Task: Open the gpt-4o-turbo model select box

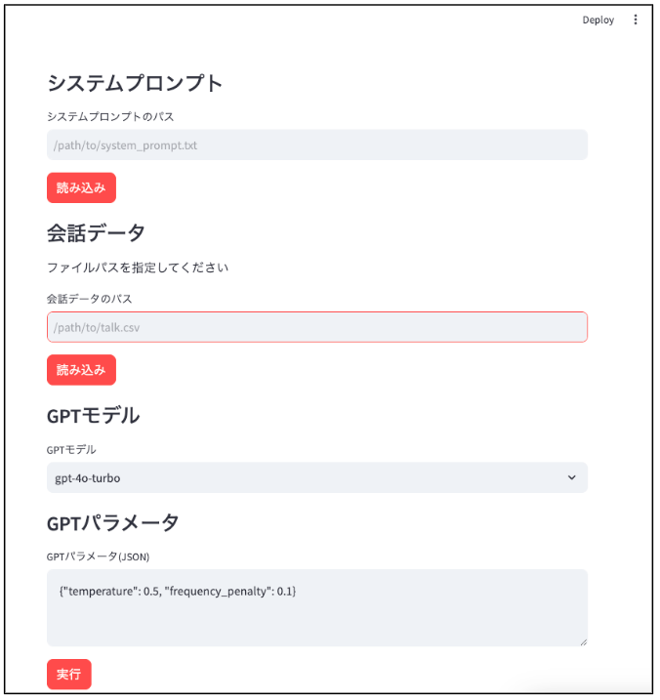Action: point(317,477)
